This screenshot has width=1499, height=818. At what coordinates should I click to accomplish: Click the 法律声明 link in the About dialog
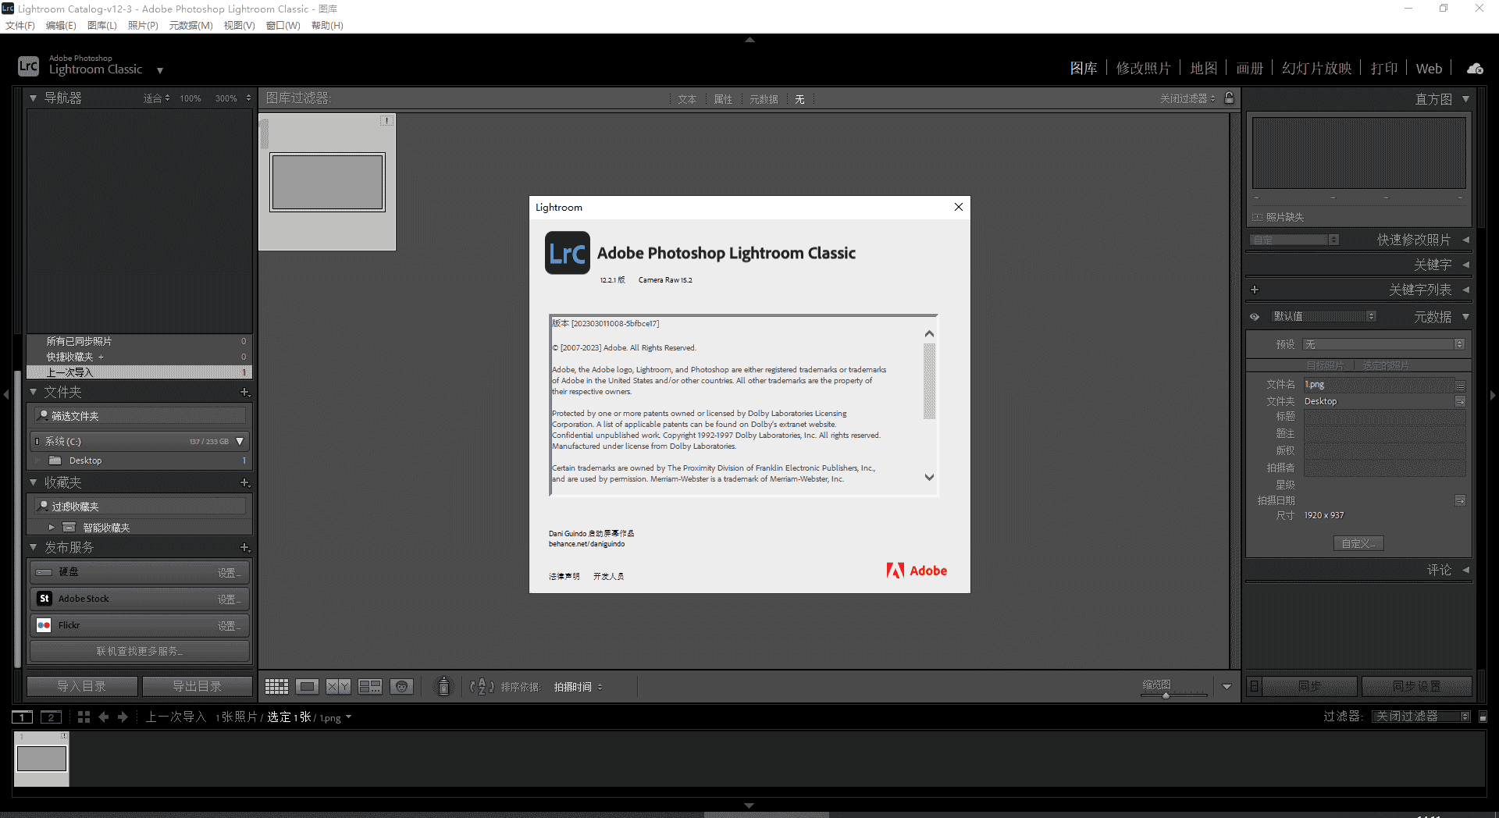pyautogui.click(x=564, y=576)
